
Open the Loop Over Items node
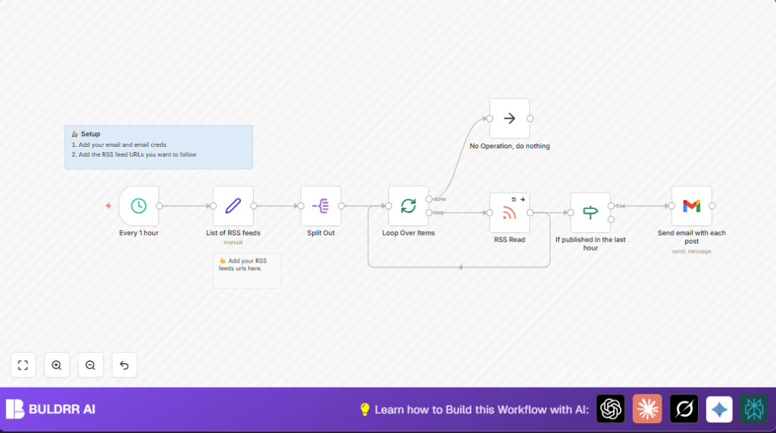408,206
